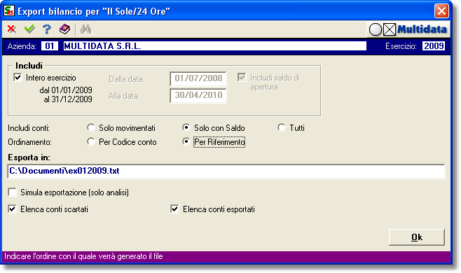Click the Esporta in file path field
461x273 pixels.
(x=226, y=171)
